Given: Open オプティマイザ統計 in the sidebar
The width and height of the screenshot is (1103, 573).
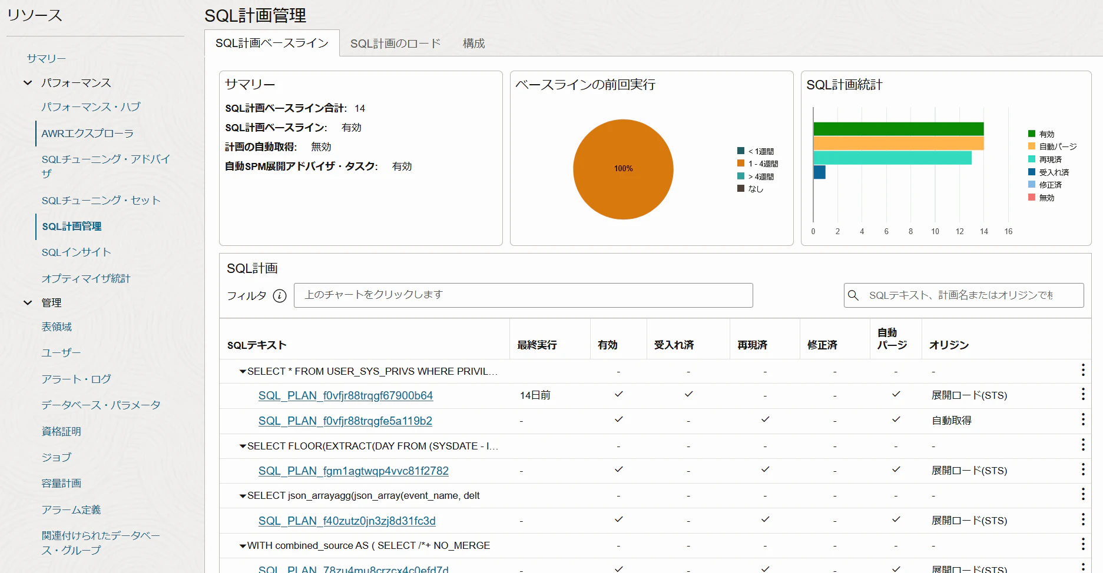Looking at the screenshot, I should click(x=86, y=279).
